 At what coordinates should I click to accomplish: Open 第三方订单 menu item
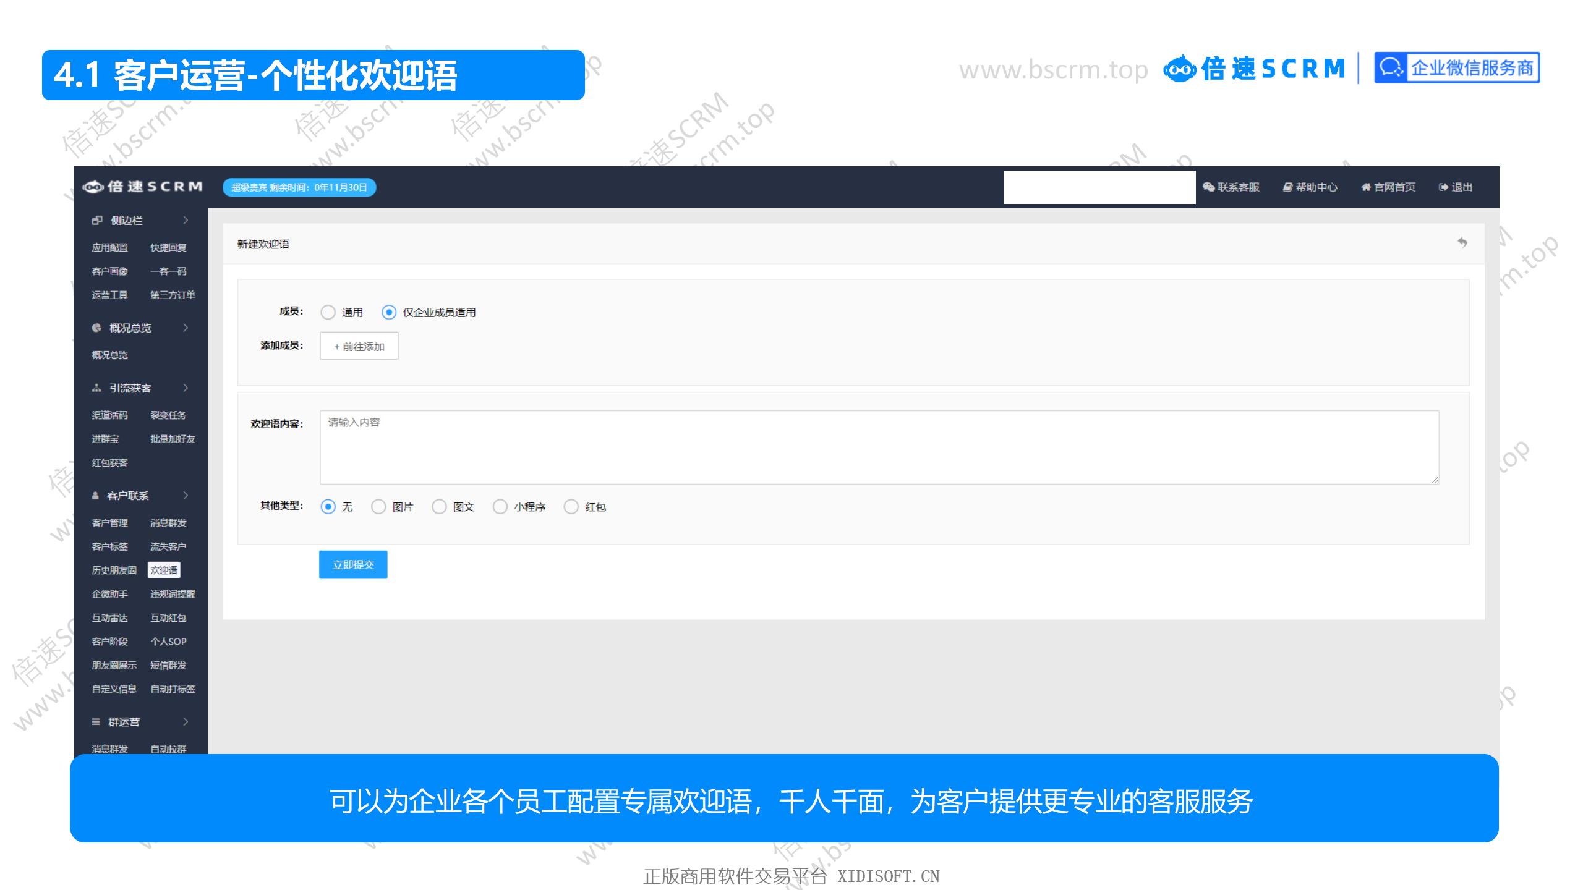173,295
